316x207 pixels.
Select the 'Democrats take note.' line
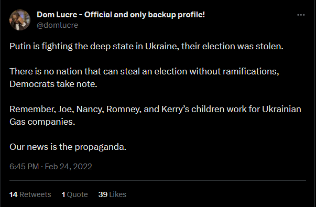[x=53, y=84]
